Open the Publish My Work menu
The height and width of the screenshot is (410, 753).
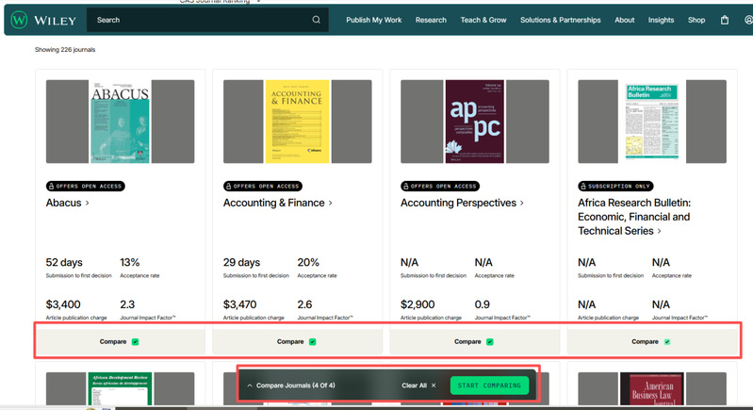pos(373,20)
